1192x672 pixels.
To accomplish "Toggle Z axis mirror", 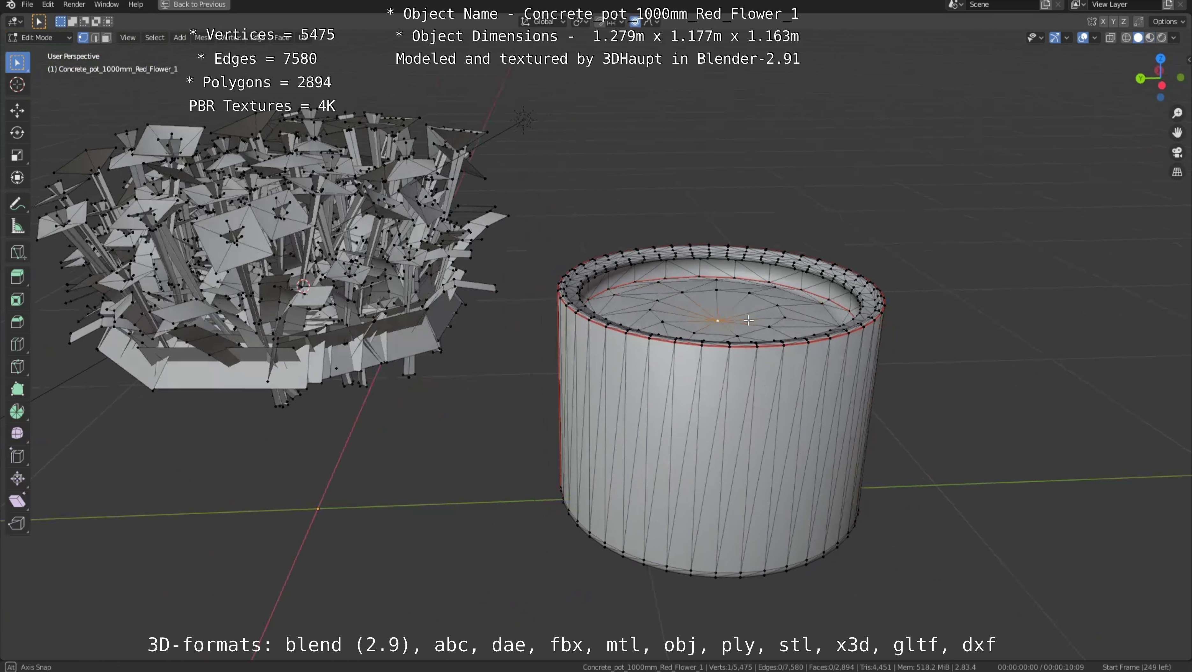I will pyautogui.click(x=1123, y=22).
